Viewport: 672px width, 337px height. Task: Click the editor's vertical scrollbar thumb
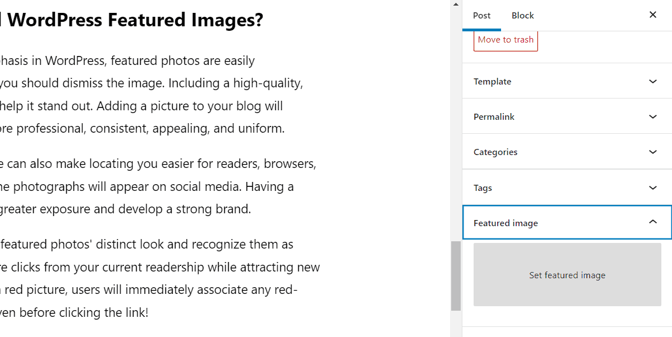[456, 275]
